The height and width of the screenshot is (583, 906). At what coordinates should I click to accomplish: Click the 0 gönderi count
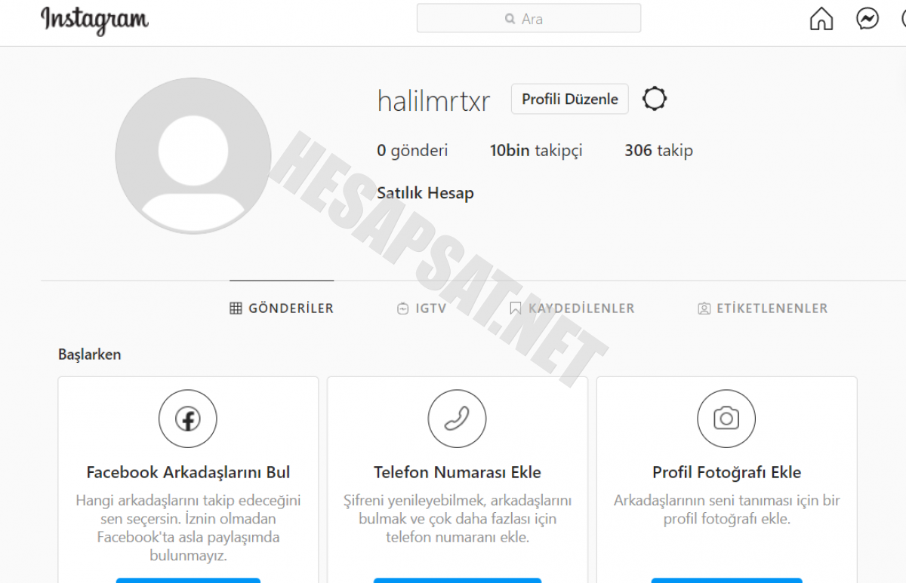(x=412, y=151)
